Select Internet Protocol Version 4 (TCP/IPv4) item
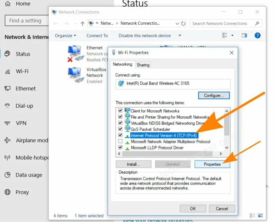Viewport: 274px width, 222px height. 164,135
